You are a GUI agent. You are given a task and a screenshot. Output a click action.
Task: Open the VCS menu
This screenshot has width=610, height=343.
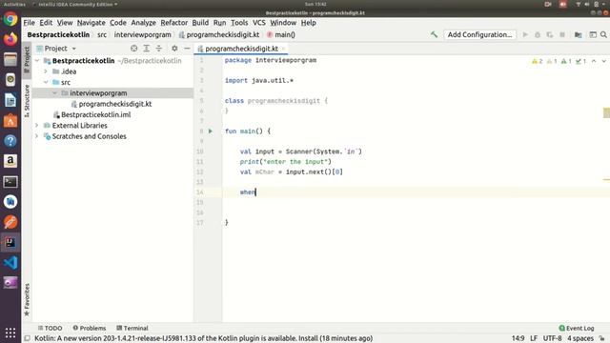click(259, 23)
